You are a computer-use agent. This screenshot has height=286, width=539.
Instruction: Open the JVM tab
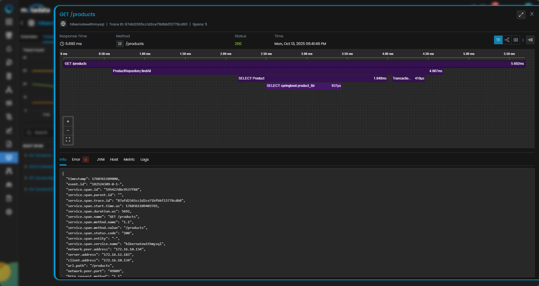101,160
